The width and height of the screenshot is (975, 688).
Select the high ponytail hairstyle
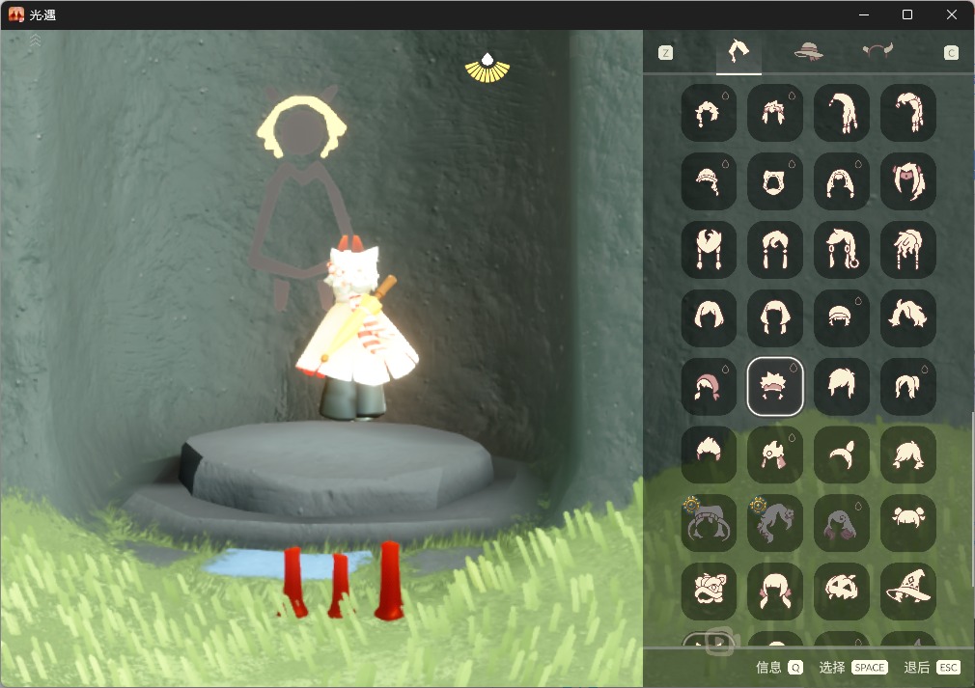coord(907,387)
